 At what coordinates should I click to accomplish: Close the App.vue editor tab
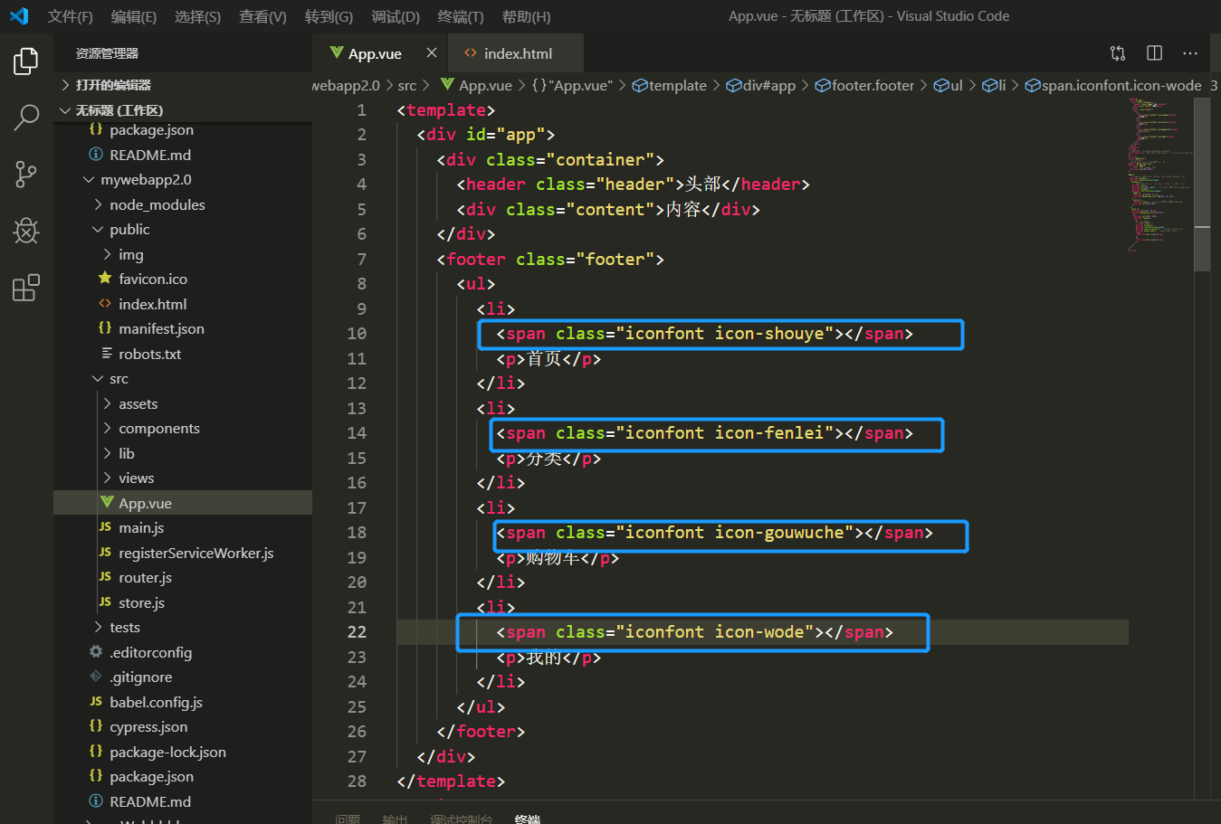pyautogui.click(x=432, y=53)
